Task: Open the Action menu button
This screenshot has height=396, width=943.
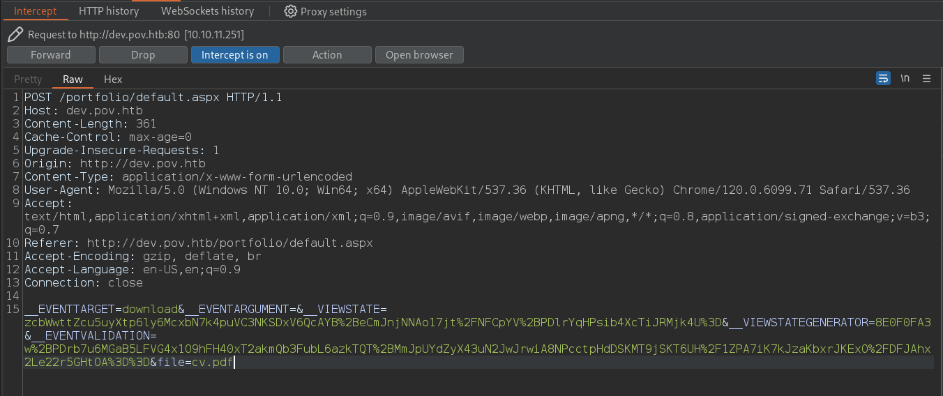Action: [327, 54]
